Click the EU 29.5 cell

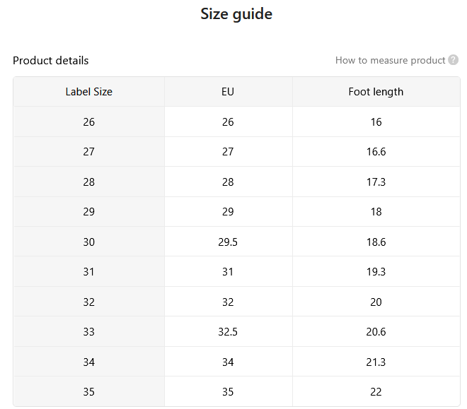point(228,242)
